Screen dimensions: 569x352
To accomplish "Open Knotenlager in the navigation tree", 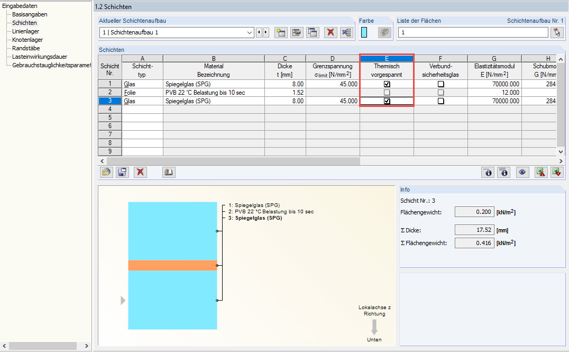I will point(27,40).
